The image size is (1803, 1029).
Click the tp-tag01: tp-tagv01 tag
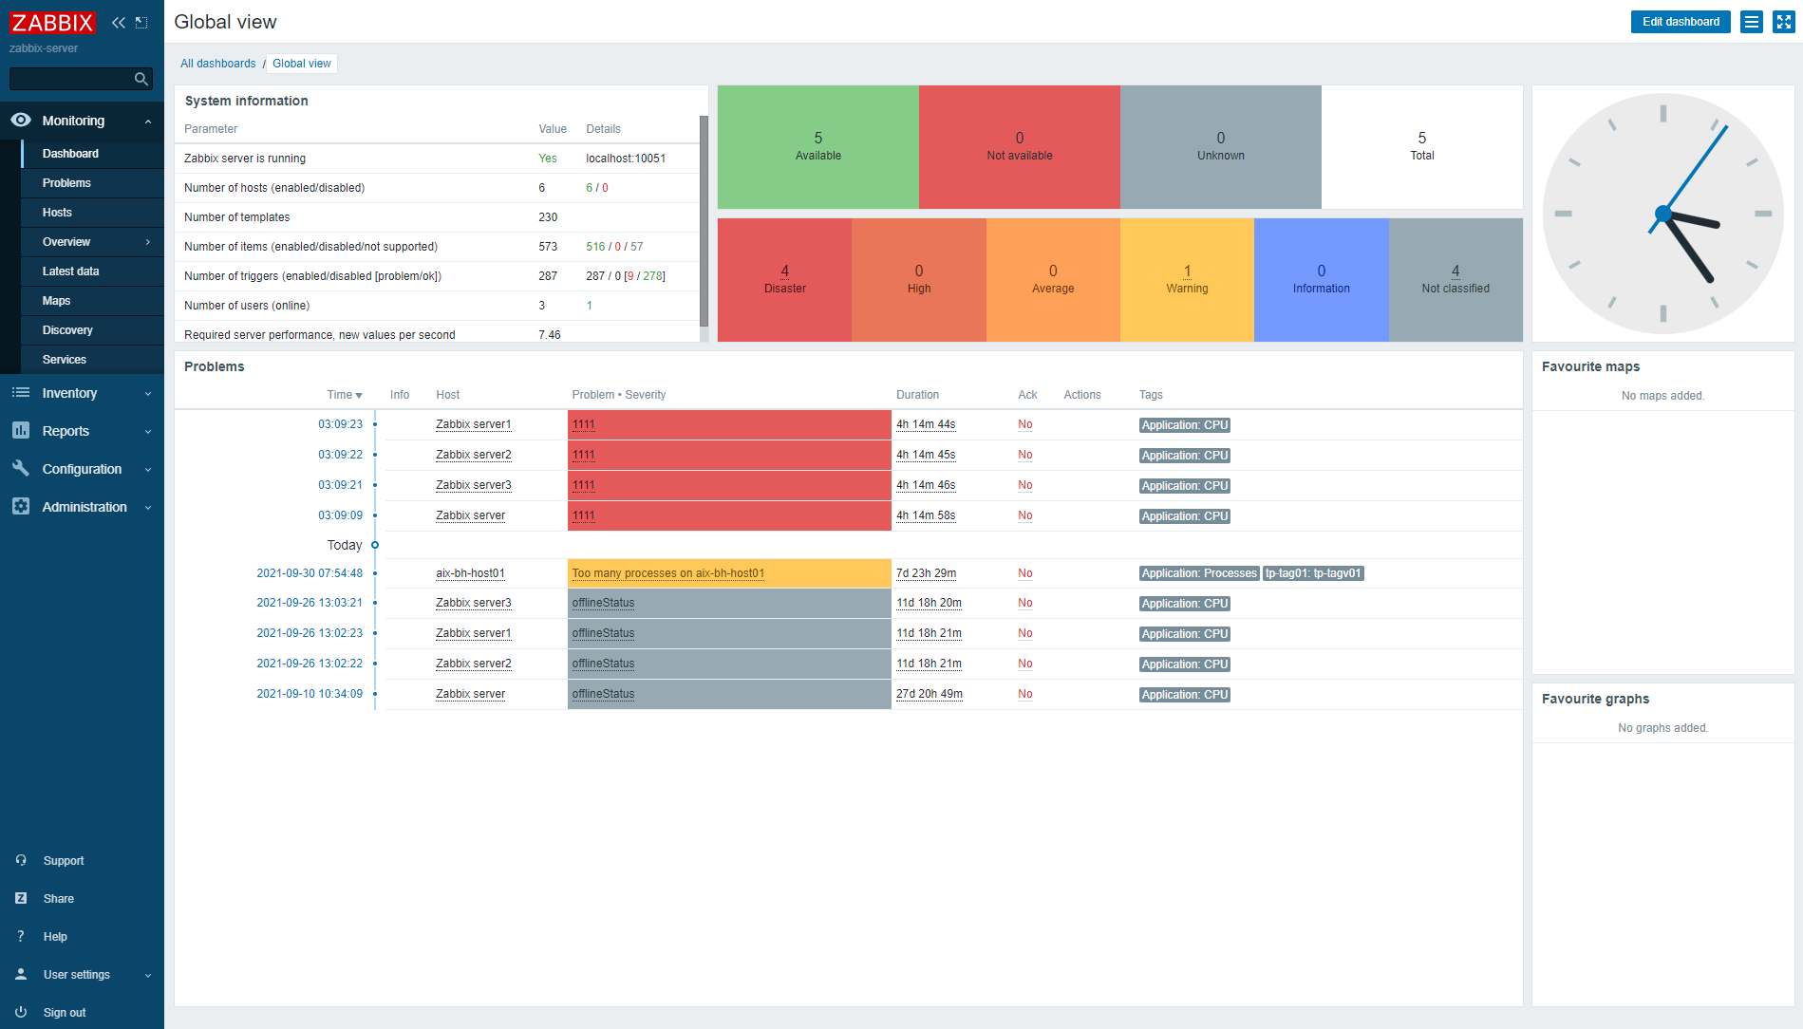point(1313,573)
